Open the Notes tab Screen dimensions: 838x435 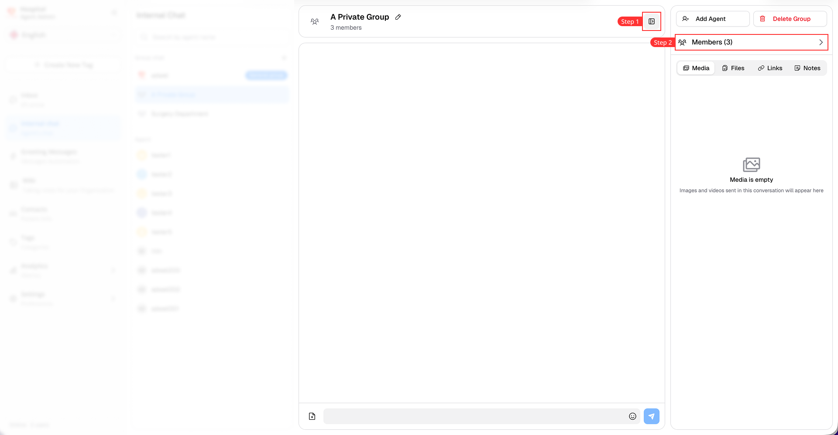(807, 68)
